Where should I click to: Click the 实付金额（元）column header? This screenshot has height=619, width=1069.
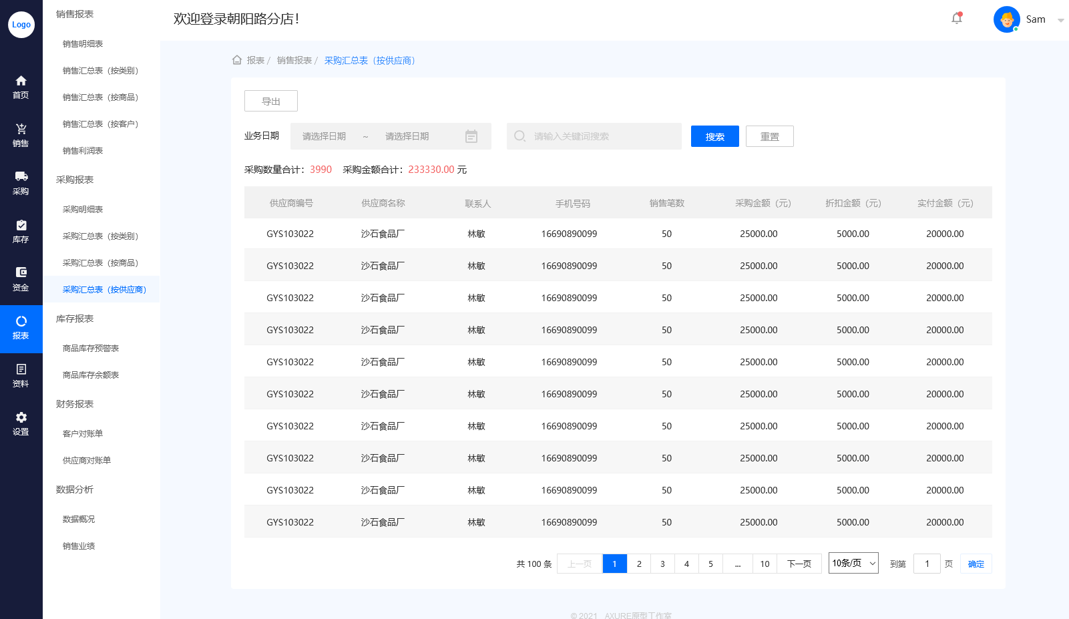(x=945, y=203)
